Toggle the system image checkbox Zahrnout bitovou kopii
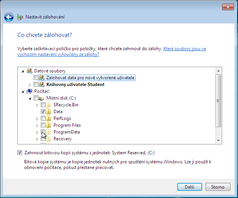Screen dimensions: 238x198 pyautogui.click(x=20, y=153)
